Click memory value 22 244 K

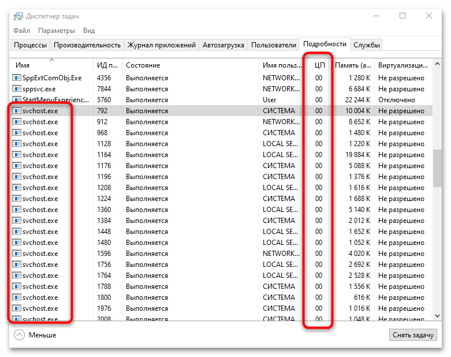point(357,100)
